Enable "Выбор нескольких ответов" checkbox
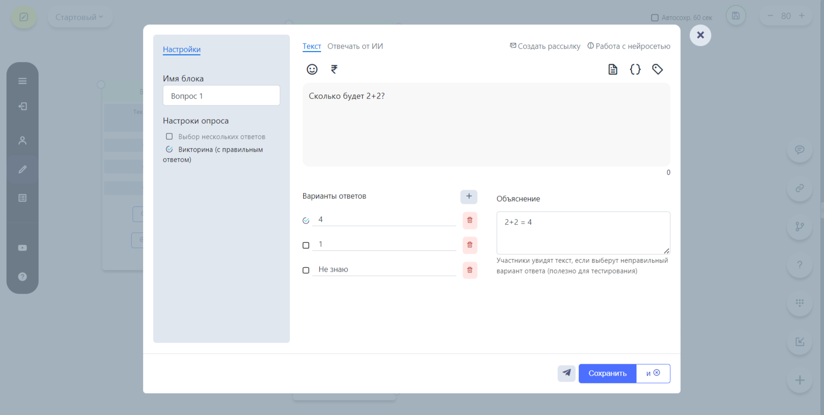The image size is (824, 415). coord(169,137)
